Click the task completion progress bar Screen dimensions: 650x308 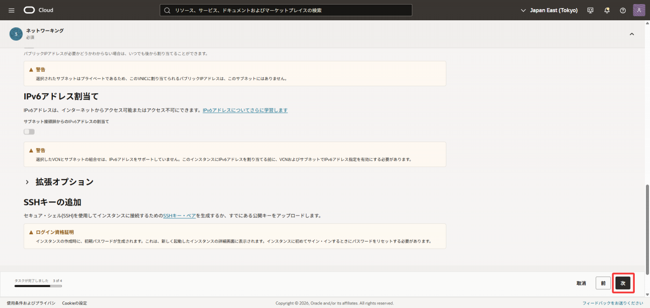[x=38, y=286]
